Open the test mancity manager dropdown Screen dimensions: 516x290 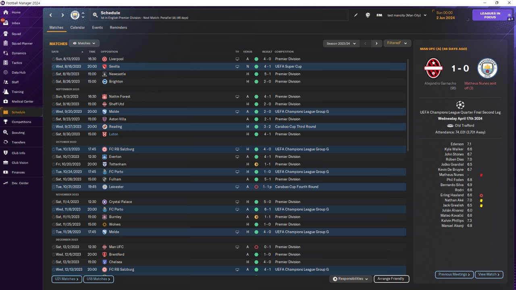[407, 15]
